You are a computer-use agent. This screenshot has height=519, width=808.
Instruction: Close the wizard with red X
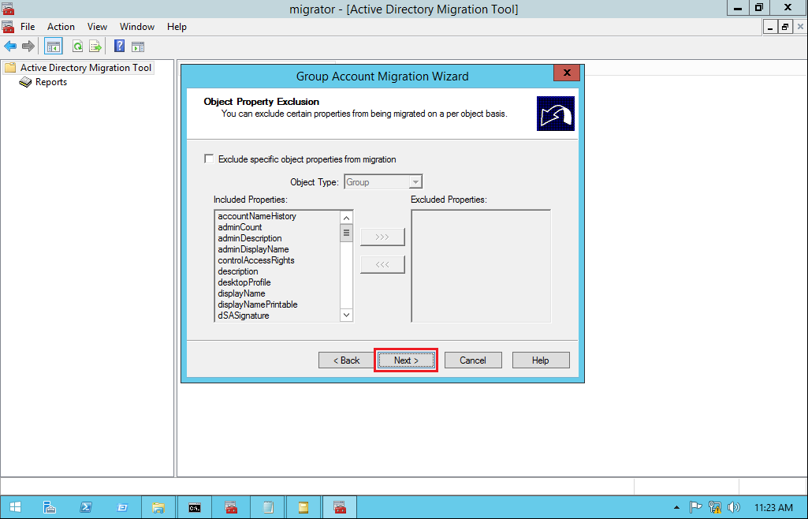(x=567, y=73)
